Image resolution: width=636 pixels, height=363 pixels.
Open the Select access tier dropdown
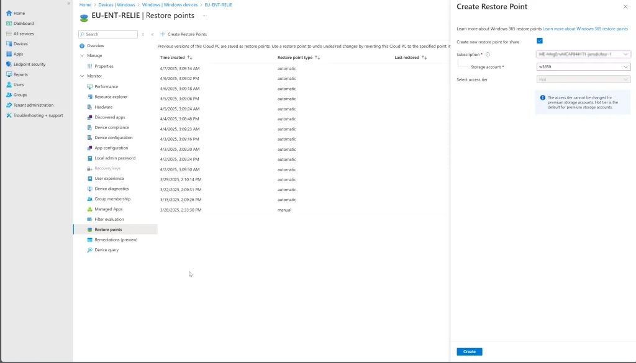coord(583,79)
